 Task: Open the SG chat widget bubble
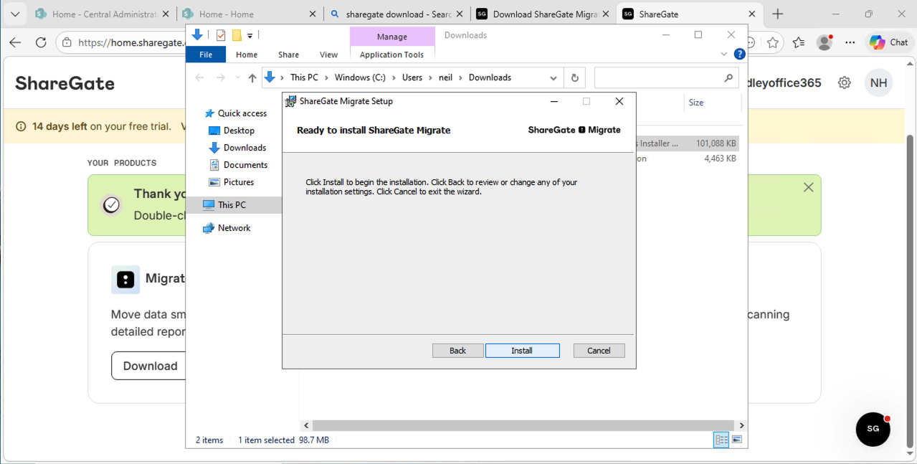pyautogui.click(x=873, y=429)
